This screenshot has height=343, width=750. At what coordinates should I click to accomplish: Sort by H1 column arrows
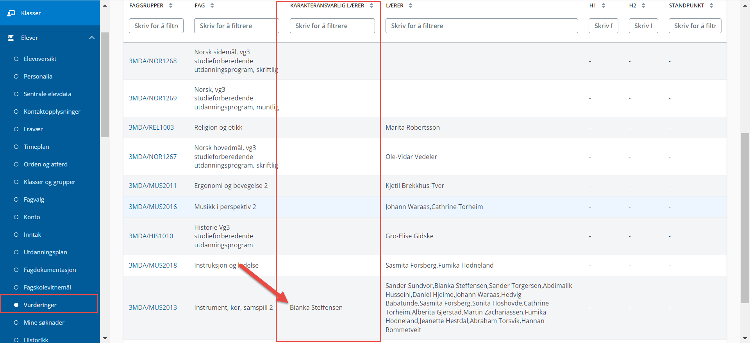[604, 5]
